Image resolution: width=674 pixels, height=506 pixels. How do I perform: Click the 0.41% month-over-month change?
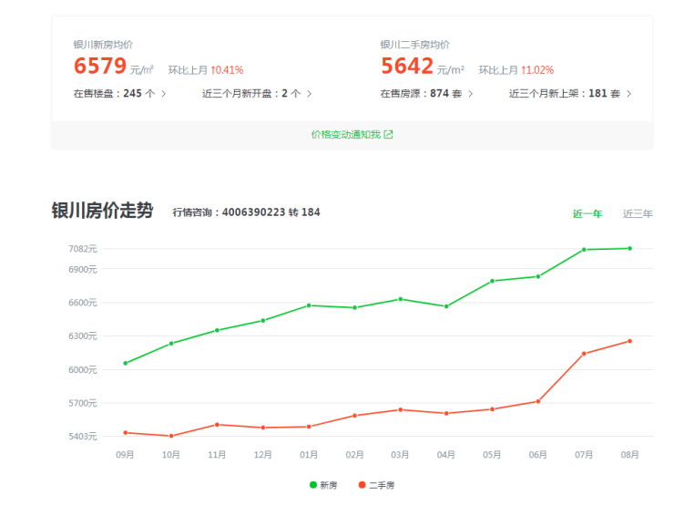click(228, 69)
